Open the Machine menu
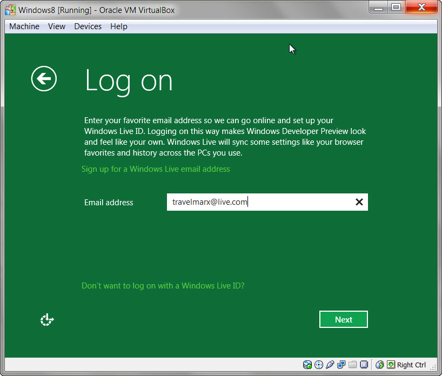 pos(24,26)
